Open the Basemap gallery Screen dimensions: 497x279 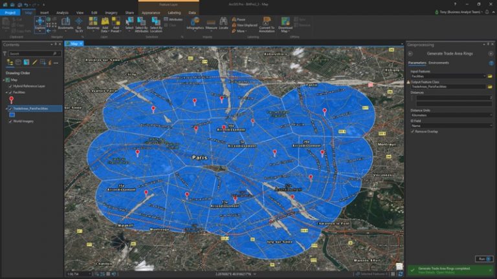93,25
